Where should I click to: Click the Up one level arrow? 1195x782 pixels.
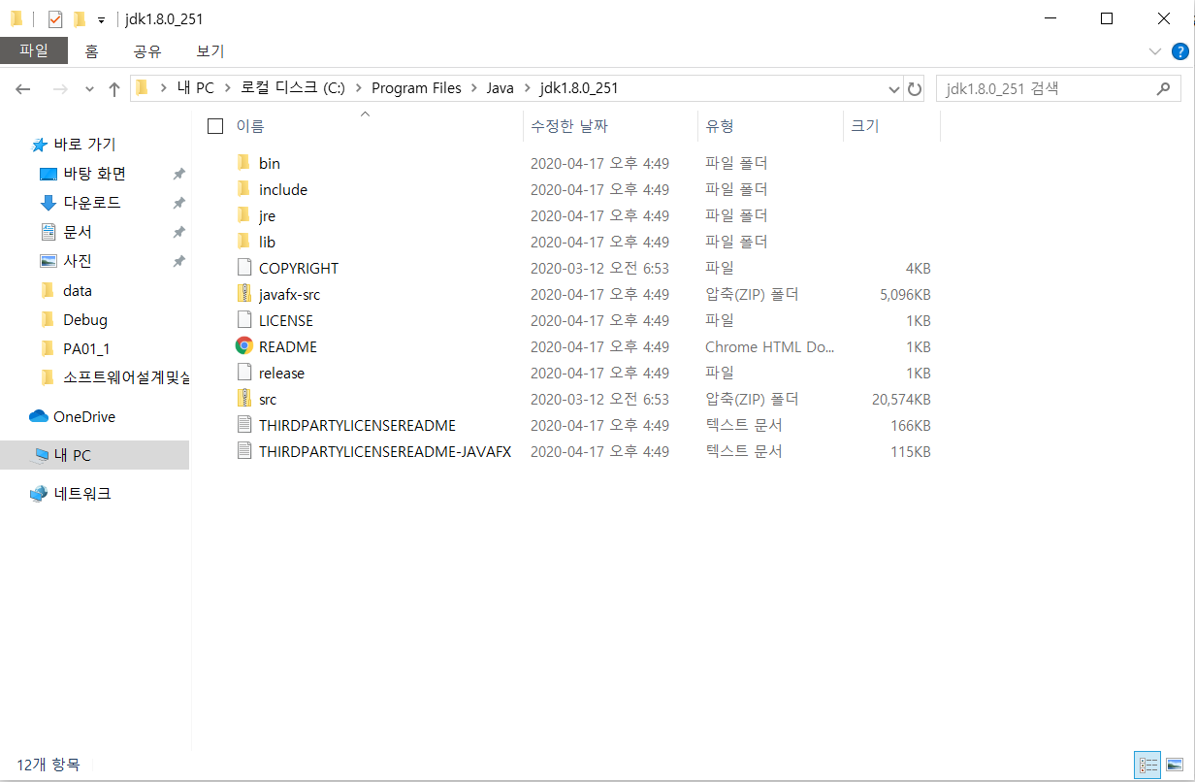(114, 88)
